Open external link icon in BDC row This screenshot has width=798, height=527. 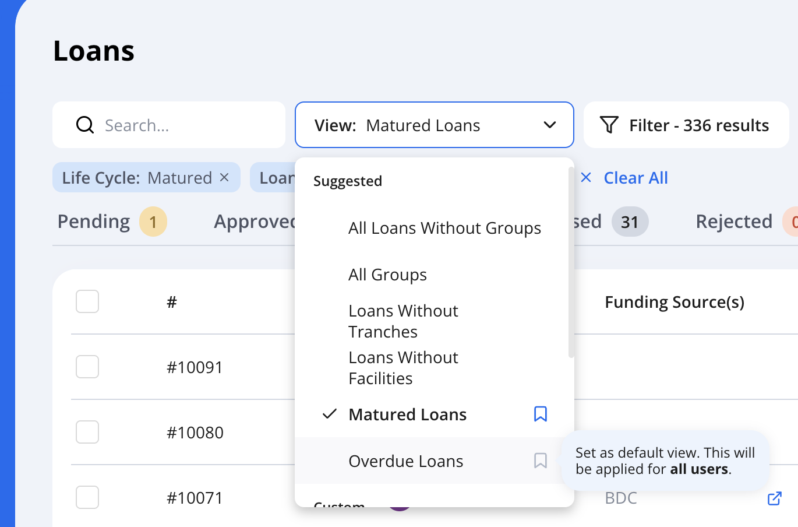774,498
